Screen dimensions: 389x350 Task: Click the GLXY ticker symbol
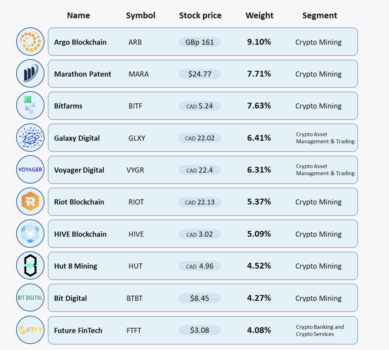pos(137,138)
